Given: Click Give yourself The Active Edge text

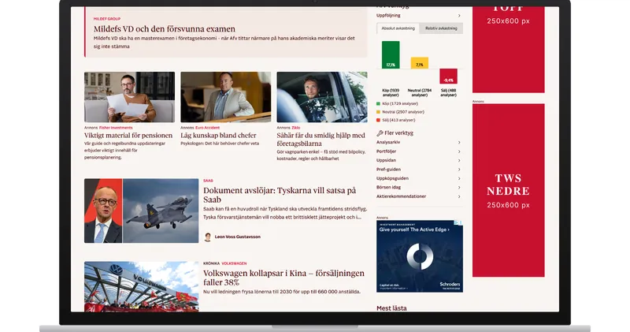Looking at the screenshot, I should pos(414,229).
